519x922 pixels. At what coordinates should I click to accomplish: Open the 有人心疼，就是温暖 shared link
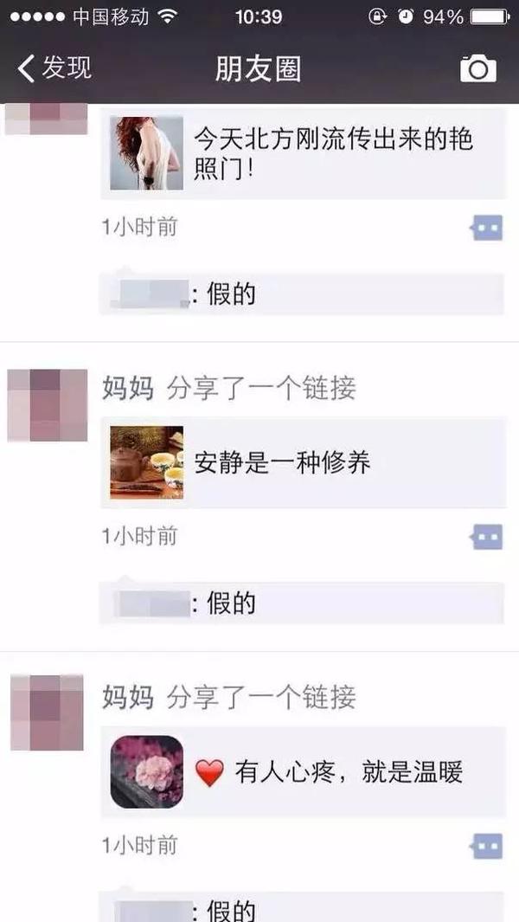coord(304,772)
